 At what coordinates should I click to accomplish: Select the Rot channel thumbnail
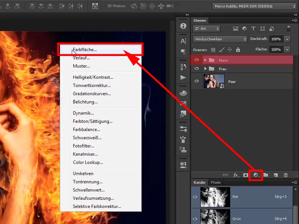pos(215,197)
